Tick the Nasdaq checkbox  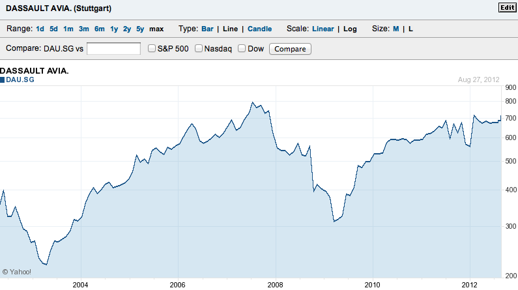click(199, 48)
